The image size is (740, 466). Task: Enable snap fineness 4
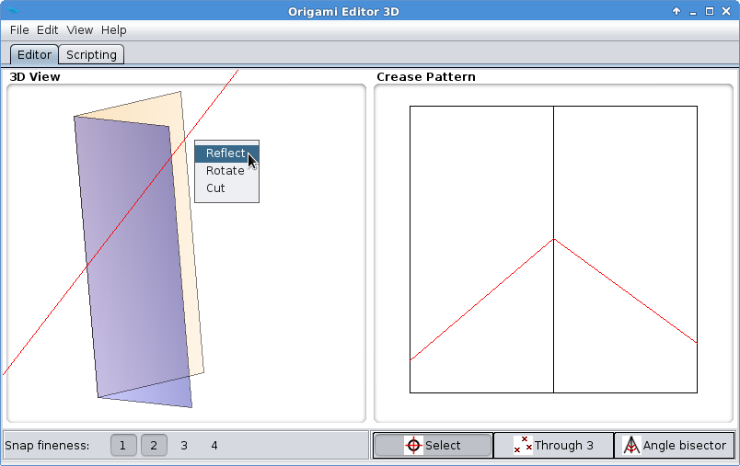tap(214, 446)
